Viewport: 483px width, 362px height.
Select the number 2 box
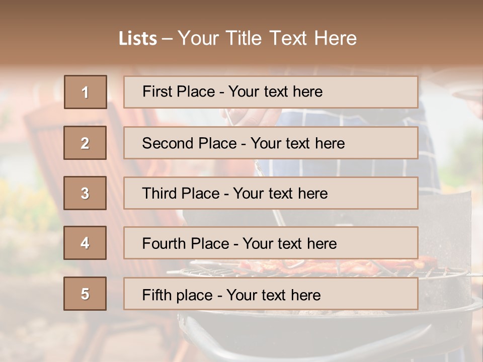tap(85, 143)
